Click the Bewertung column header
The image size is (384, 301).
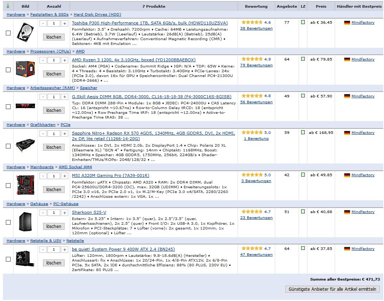click(256, 6)
